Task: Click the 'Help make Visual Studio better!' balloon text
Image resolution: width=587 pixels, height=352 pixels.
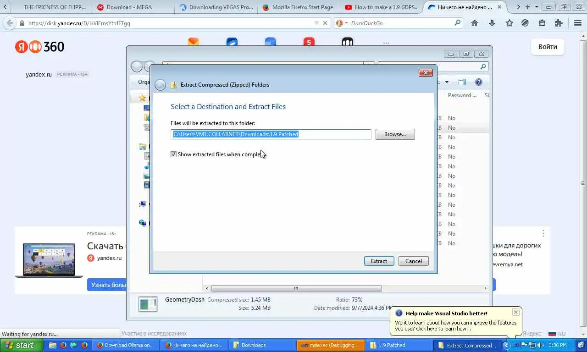Action: point(447,313)
